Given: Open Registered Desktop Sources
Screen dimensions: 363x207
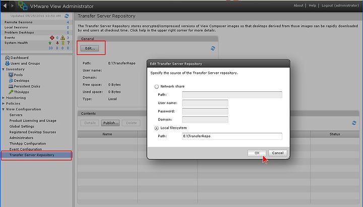Looking at the screenshot, I should click(x=33, y=132).
